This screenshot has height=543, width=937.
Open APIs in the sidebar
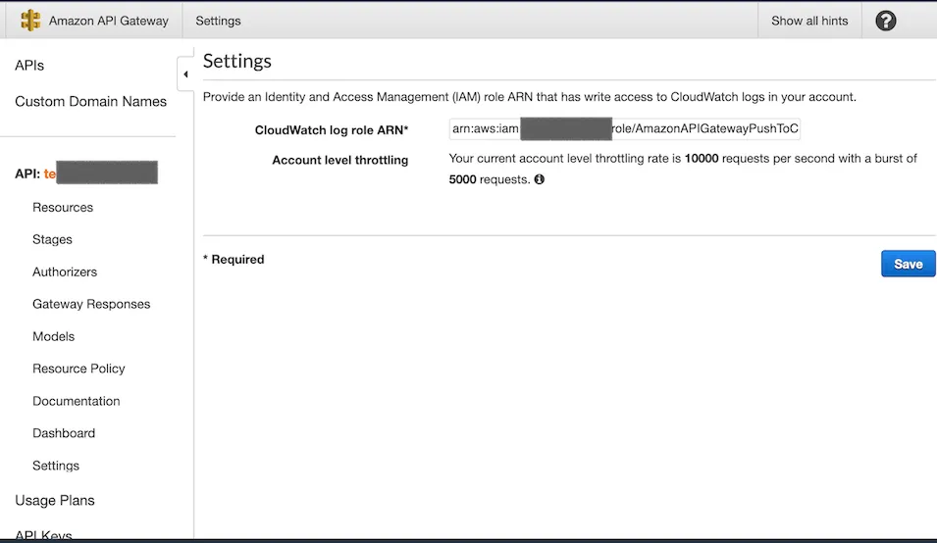29,65
